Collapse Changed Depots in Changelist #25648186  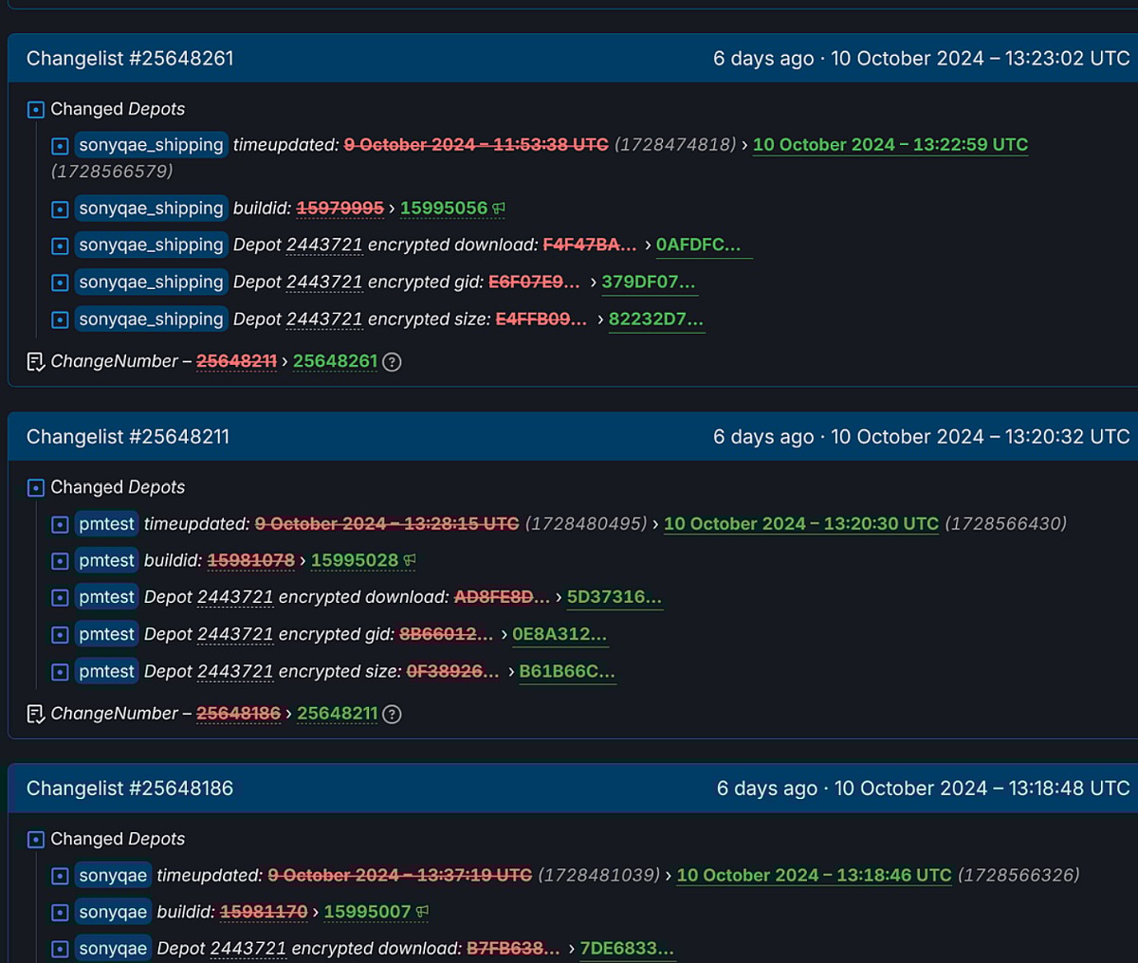(x=36, y=840)
